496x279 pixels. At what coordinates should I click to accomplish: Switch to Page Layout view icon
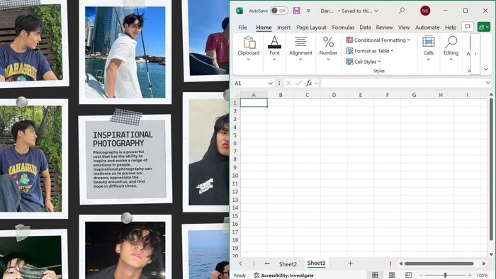(x=392, y=275)
